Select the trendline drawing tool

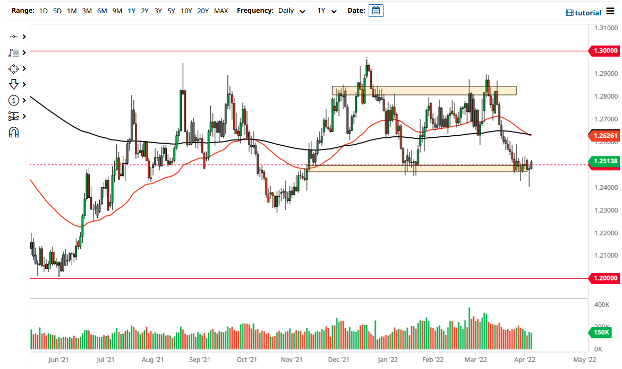click(x=14, y=37)
